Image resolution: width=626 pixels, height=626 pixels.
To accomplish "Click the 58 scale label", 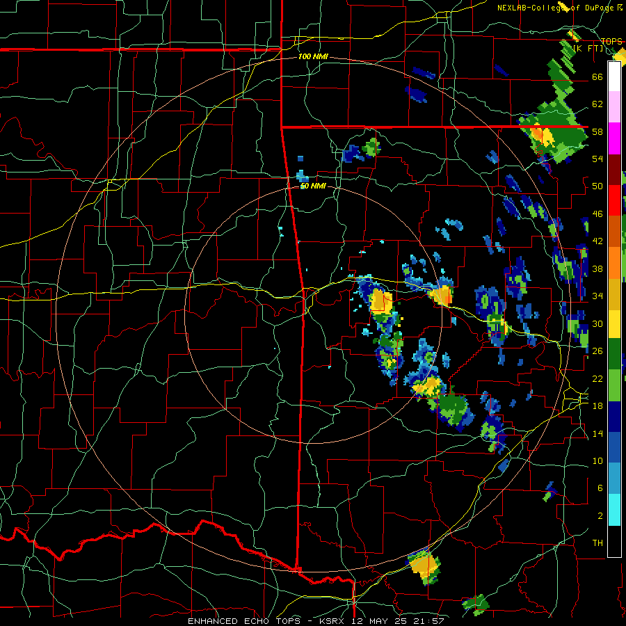I will click(x=597, y=131).
